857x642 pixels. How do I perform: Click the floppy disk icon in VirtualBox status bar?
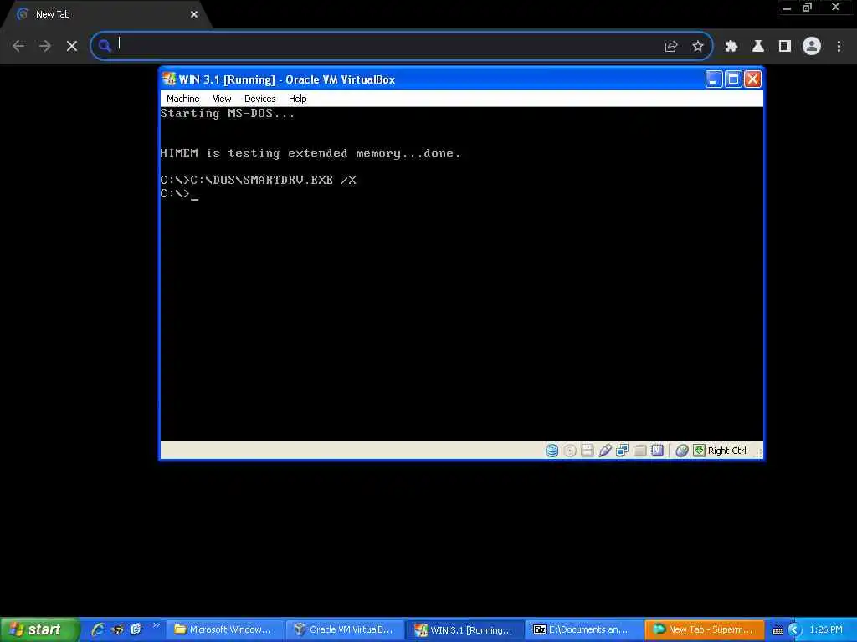pos(587,451)
